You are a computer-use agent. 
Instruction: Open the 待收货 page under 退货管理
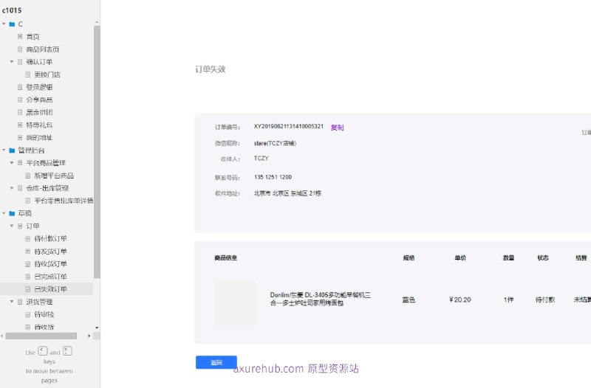click(44, 327)
